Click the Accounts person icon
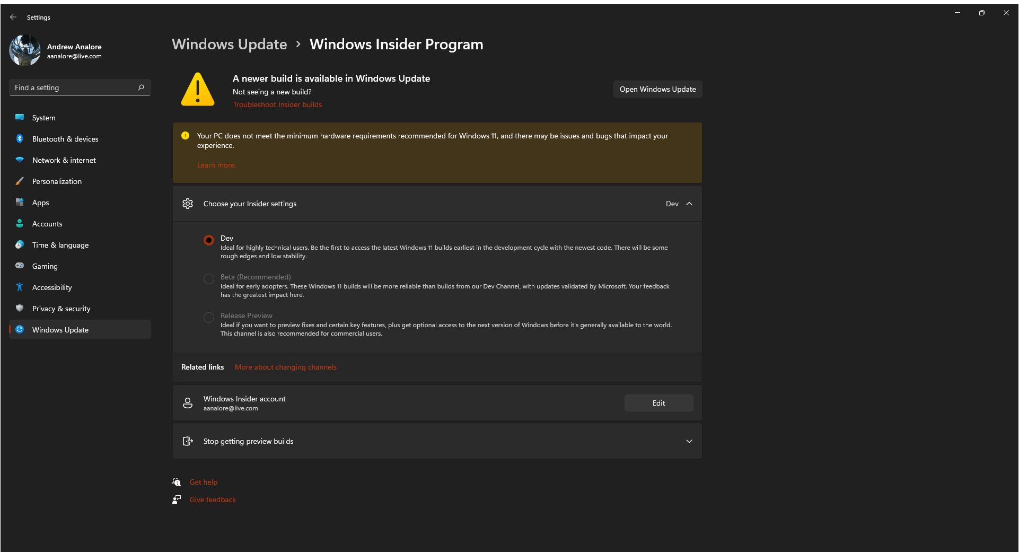Viewport: 1019px width, 552px height. (20, 223)
